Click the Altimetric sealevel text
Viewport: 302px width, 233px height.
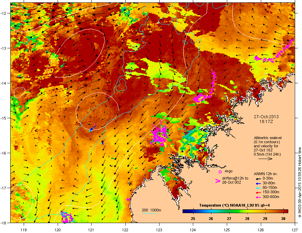pyautogui.click(x=268, y=138)
